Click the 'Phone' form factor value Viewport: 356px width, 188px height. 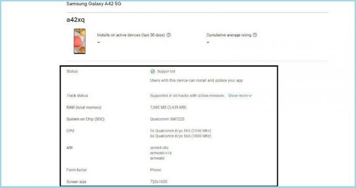(155, 170)
